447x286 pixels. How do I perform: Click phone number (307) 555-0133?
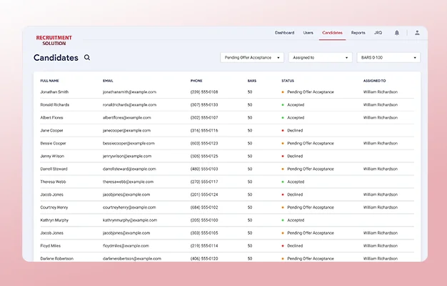coord(204,105)
